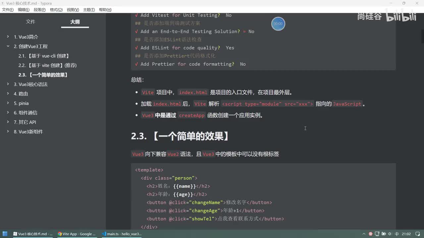Viewport: 424px width, 238px height.
Task: Expand outline item 5. pinia
Action: [x=8, y=103]
